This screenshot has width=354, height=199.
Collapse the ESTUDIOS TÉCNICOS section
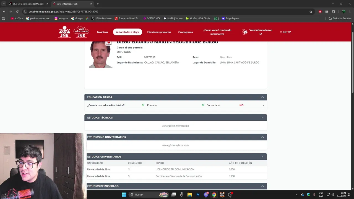(x=262, y=117)
